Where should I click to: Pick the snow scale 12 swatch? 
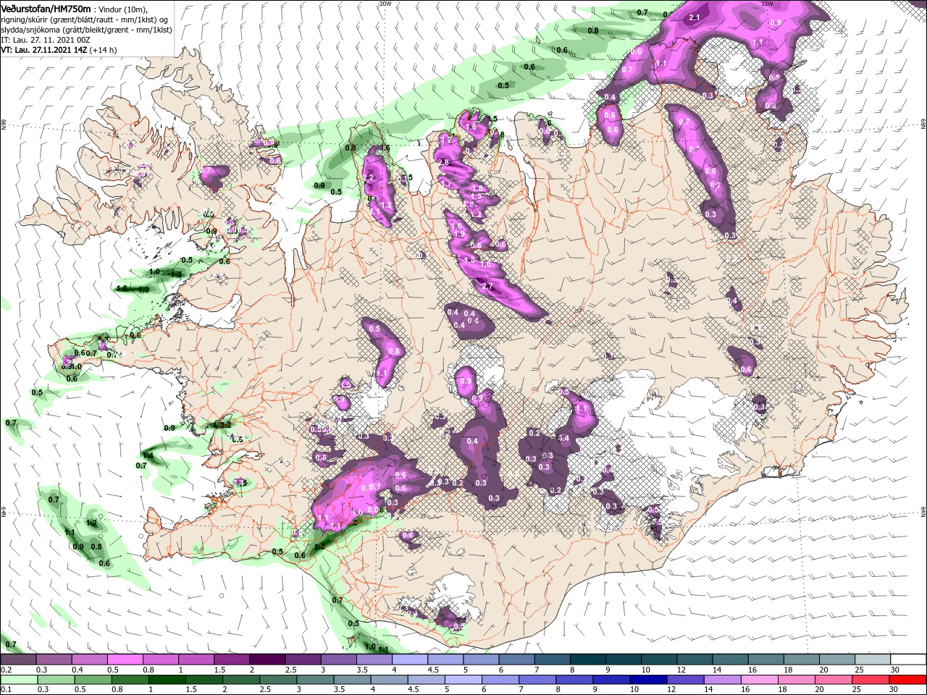695,660
